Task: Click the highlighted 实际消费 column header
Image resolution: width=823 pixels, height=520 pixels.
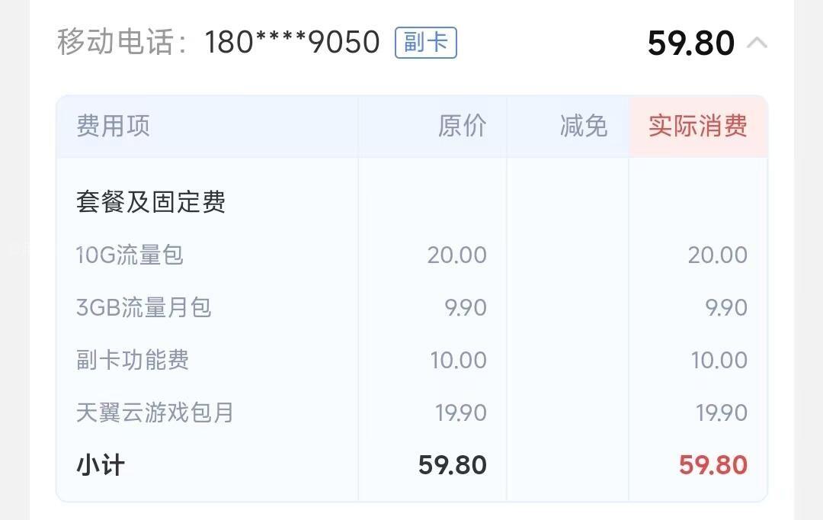Action: click(x=697, y=126)
